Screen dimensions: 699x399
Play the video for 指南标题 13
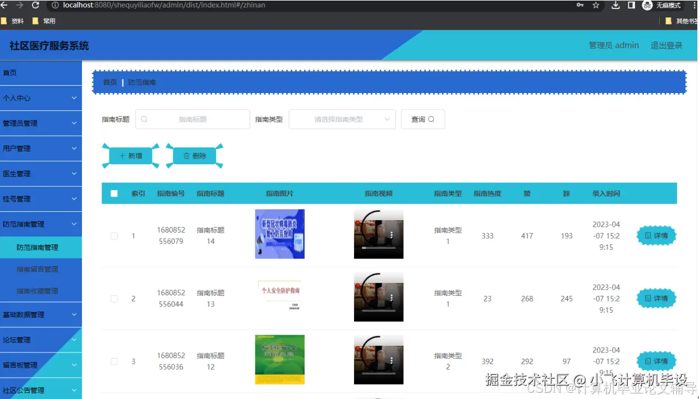click(379, 296)
